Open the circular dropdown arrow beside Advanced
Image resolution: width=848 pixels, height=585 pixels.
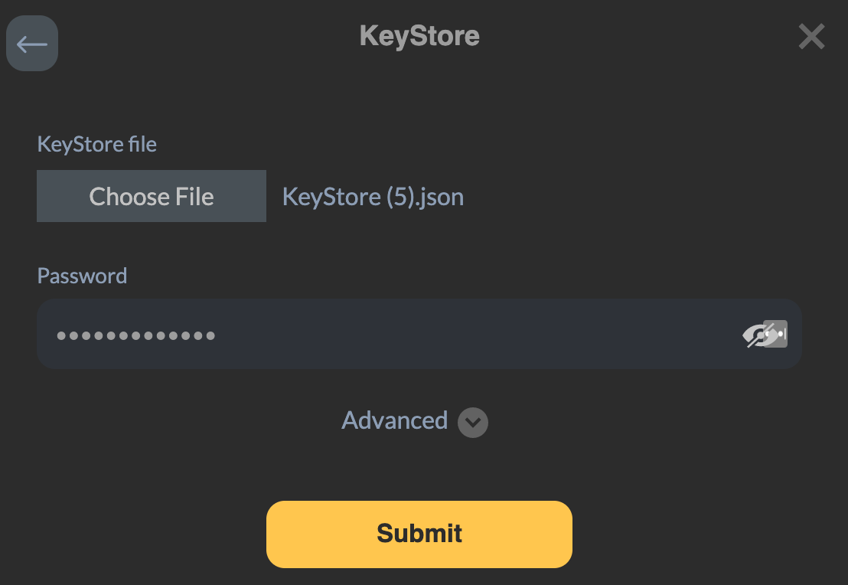(473, 422)
